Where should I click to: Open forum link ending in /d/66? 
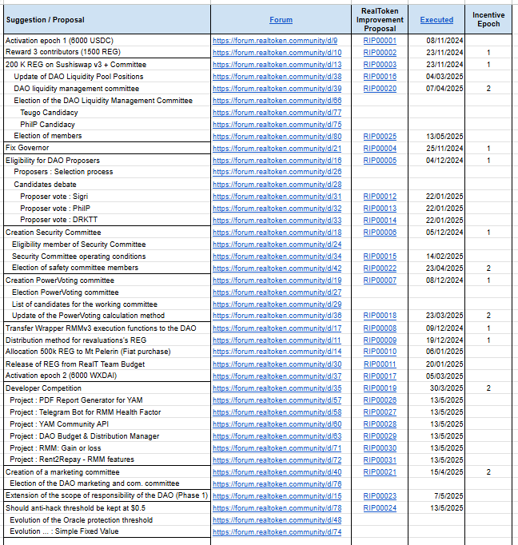click(277, 101)
